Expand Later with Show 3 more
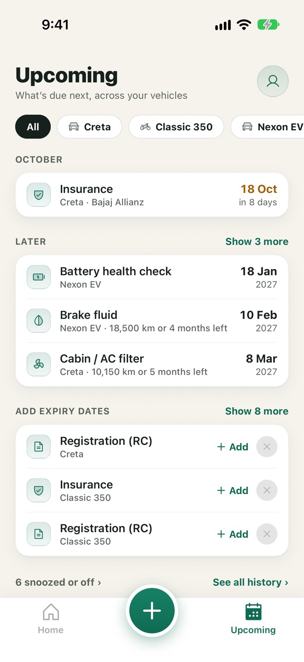304x662 pixels. tap(257, 241)
